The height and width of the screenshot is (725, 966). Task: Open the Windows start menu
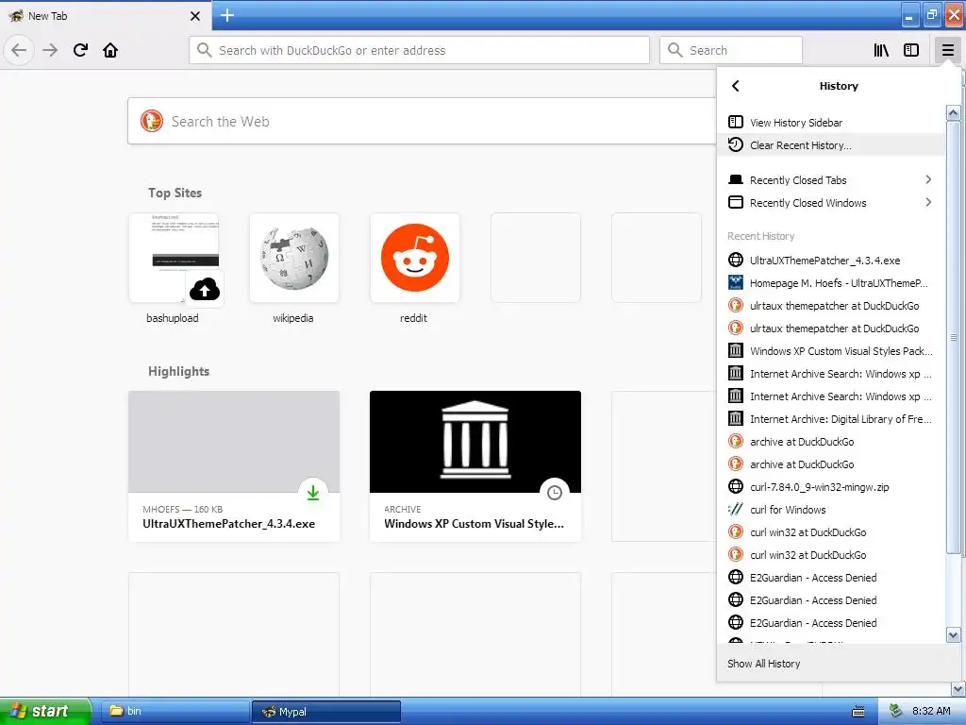(x=45, y=711)
